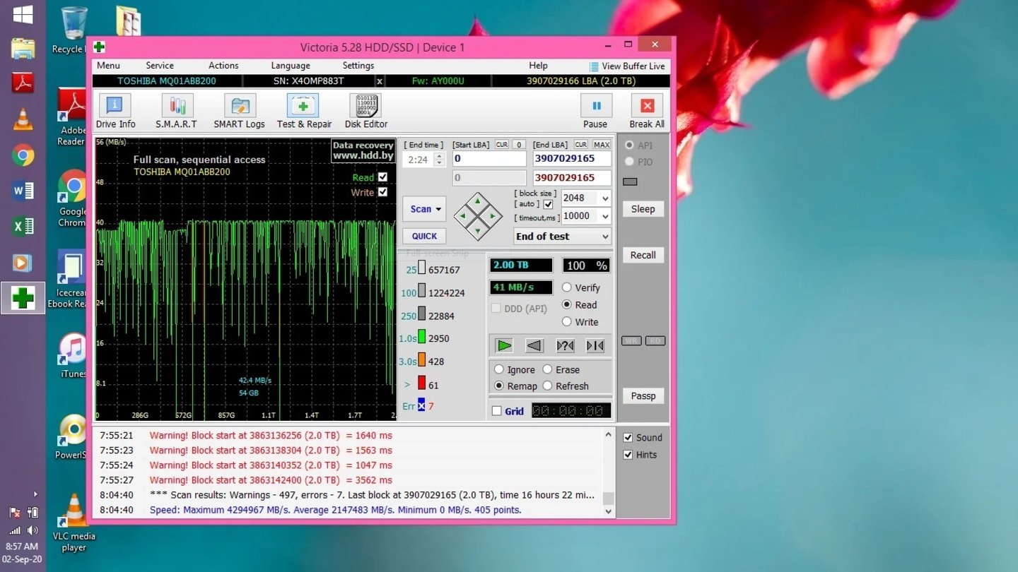Toggle the Hints checkbox

pyautogui.click(x=628, y=455)
